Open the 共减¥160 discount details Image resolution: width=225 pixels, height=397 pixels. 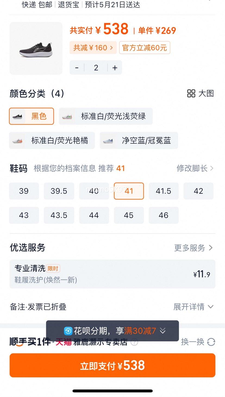tap(93, 48)
